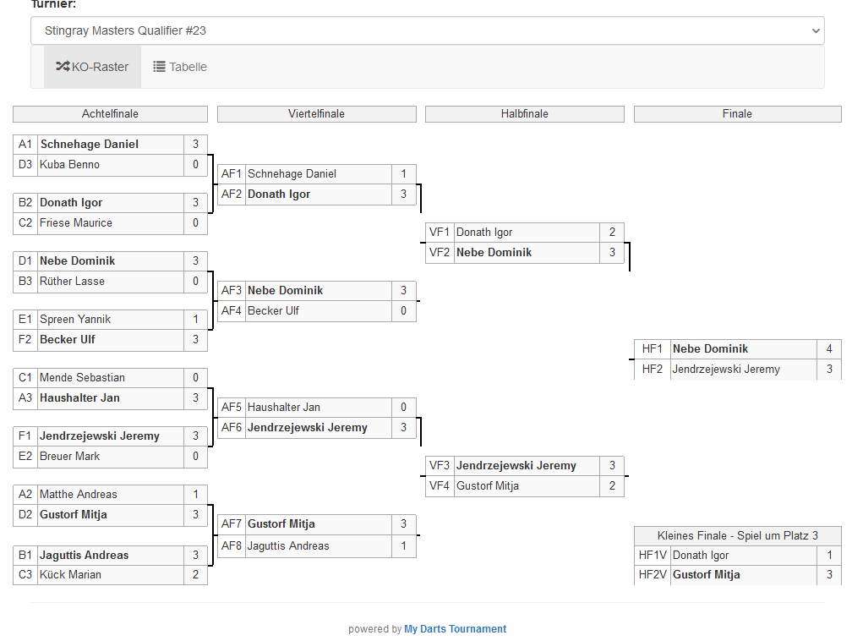
Task: Click Gustorf Mitja in the Kleines Finale
Action: pyautogui.click(x=706, y=575)
